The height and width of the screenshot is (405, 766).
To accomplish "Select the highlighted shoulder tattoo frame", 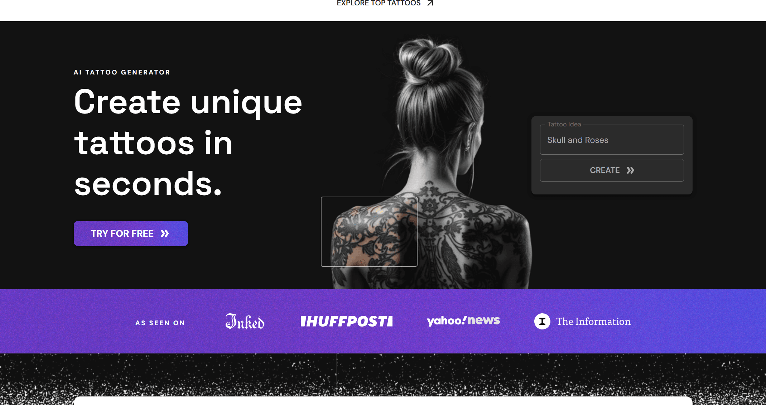I will click(369, 232).
